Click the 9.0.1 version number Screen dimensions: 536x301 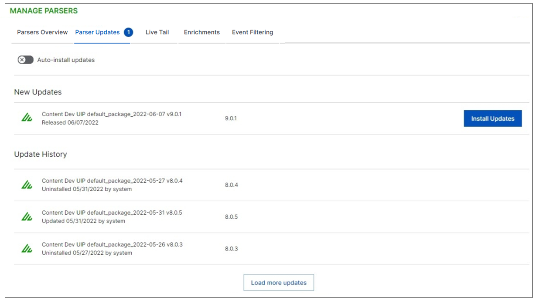tap(231, 118)
